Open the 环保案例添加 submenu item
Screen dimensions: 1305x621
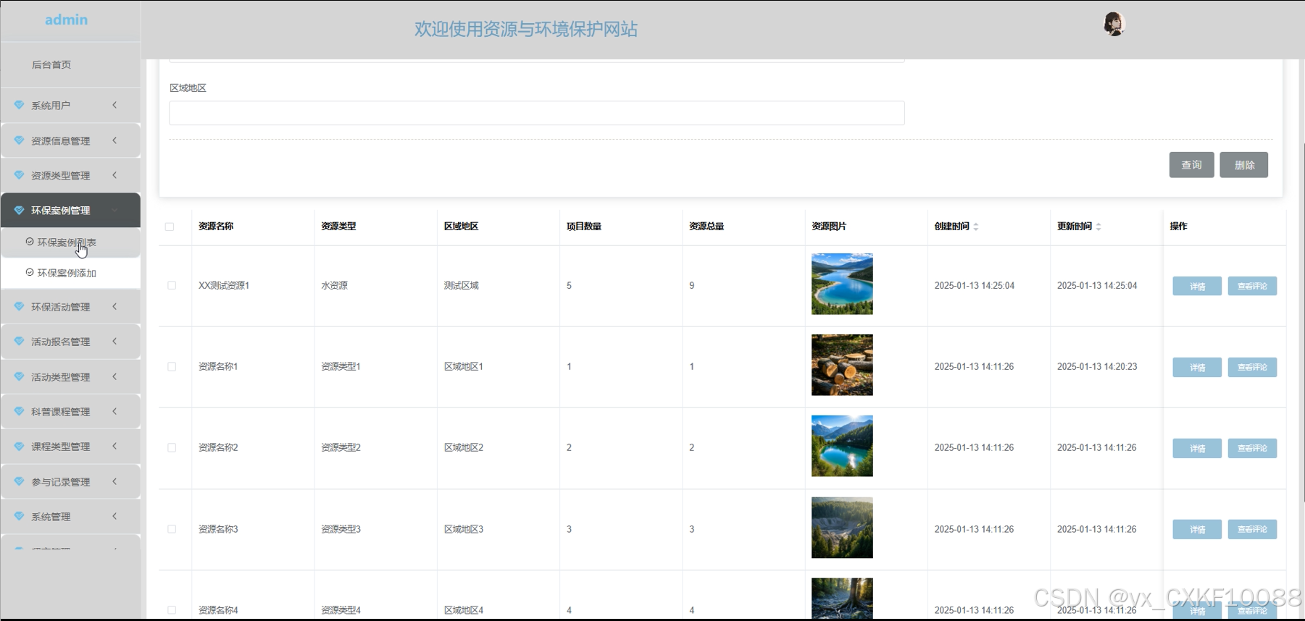point(67,273)
